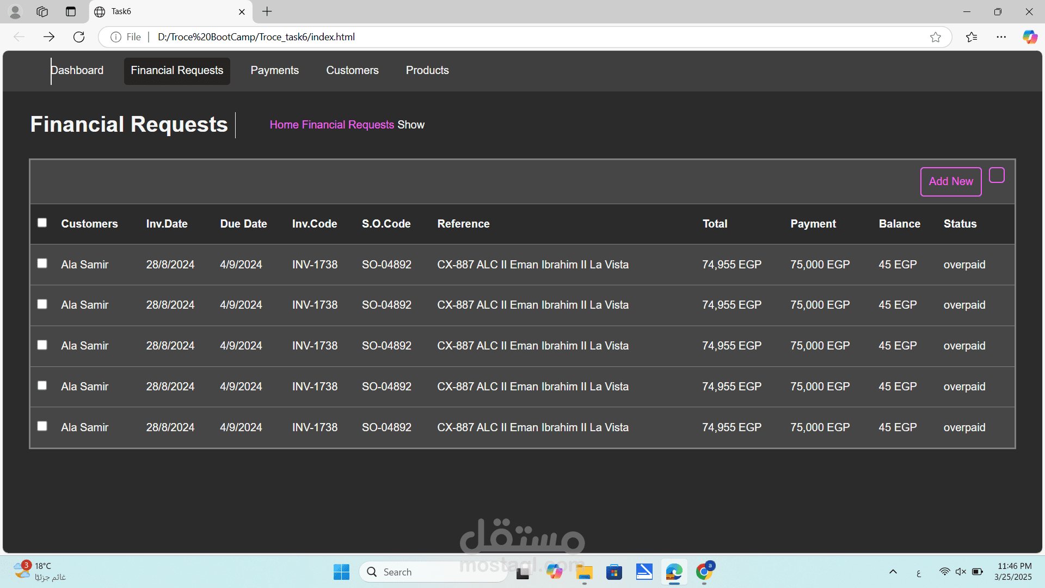Show hidden system tray icons

click(893, 572)
